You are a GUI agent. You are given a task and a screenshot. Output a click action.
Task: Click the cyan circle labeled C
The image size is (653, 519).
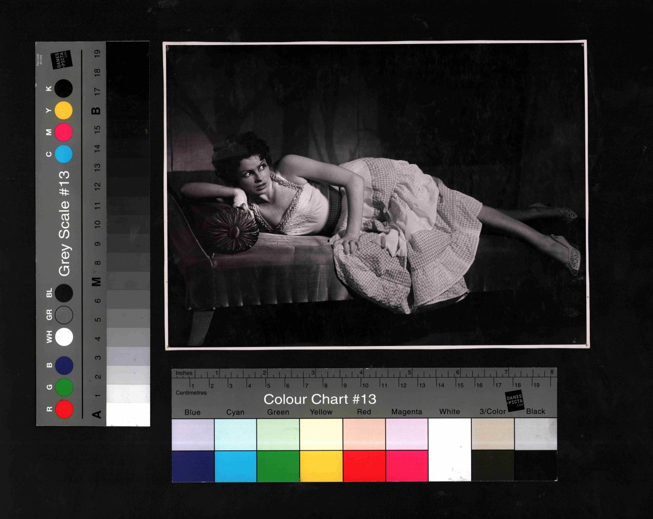[x=64, y=154]
